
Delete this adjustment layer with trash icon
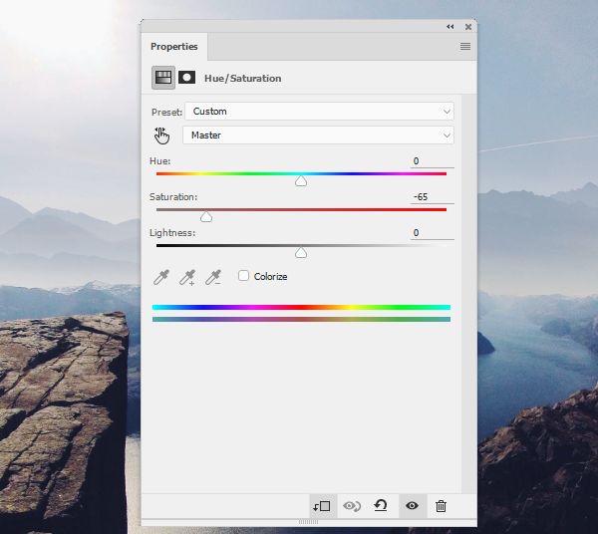(x=441, y=506)
